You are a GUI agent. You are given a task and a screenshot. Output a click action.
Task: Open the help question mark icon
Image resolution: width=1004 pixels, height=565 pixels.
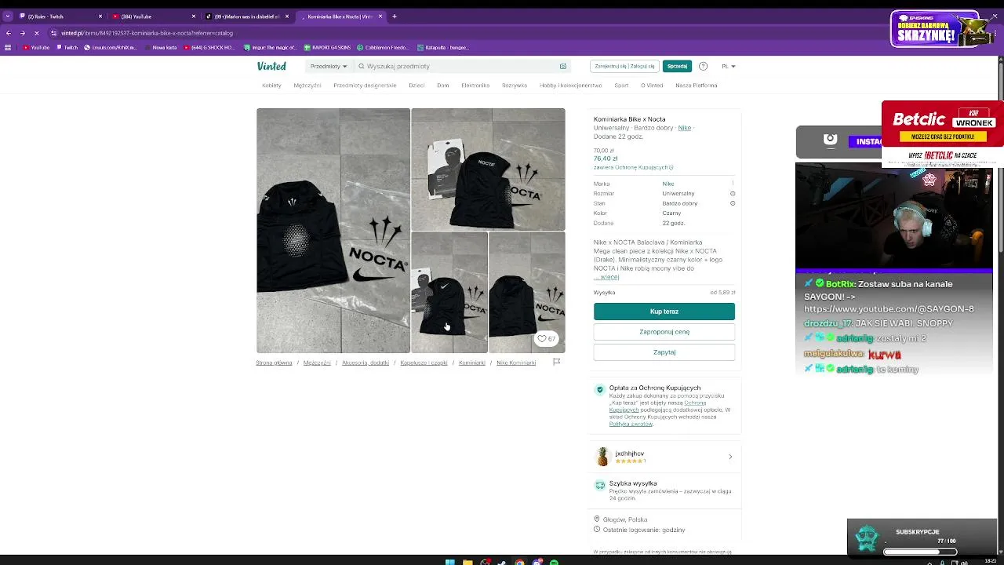pyautogui.click(x=703, y=66)
